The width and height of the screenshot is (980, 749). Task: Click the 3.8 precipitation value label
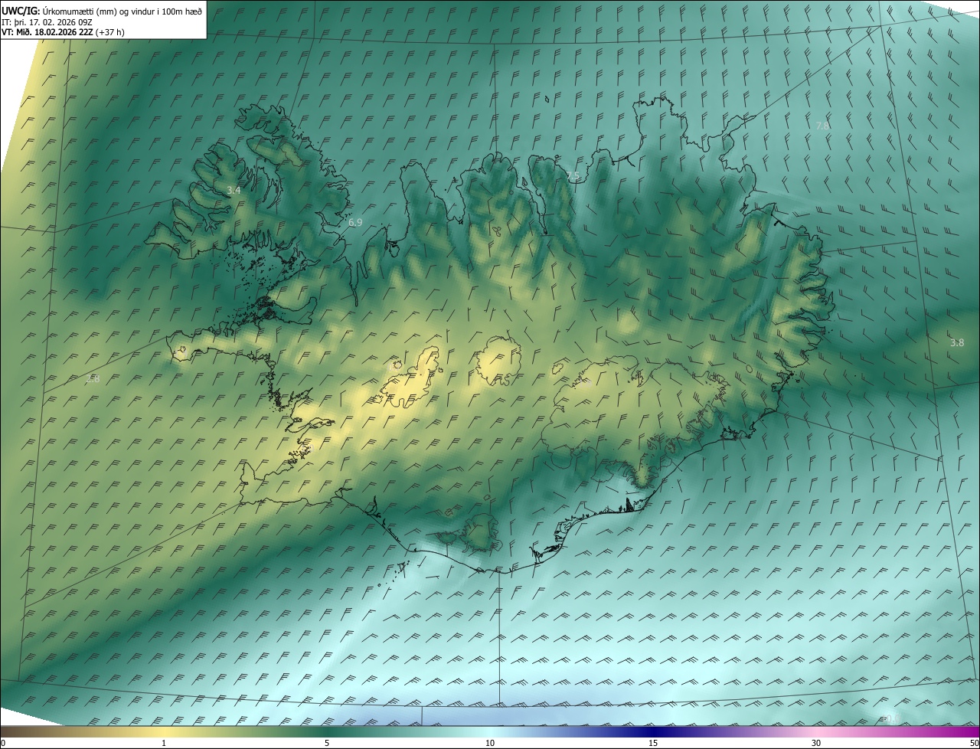coord(957,342)
